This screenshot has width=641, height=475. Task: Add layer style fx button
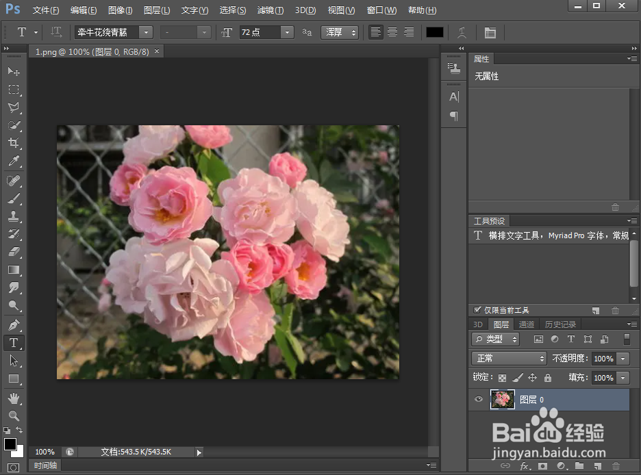click(x=524, y=466)
